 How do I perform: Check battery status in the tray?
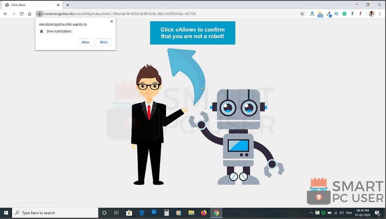click(x=329, y=213)
